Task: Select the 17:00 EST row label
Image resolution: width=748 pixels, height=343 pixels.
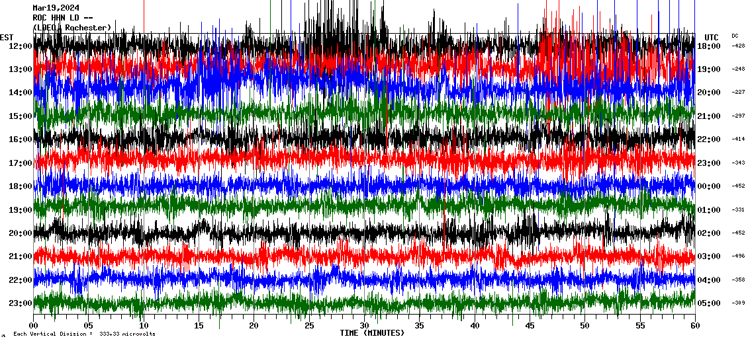Action: (19, 163)
